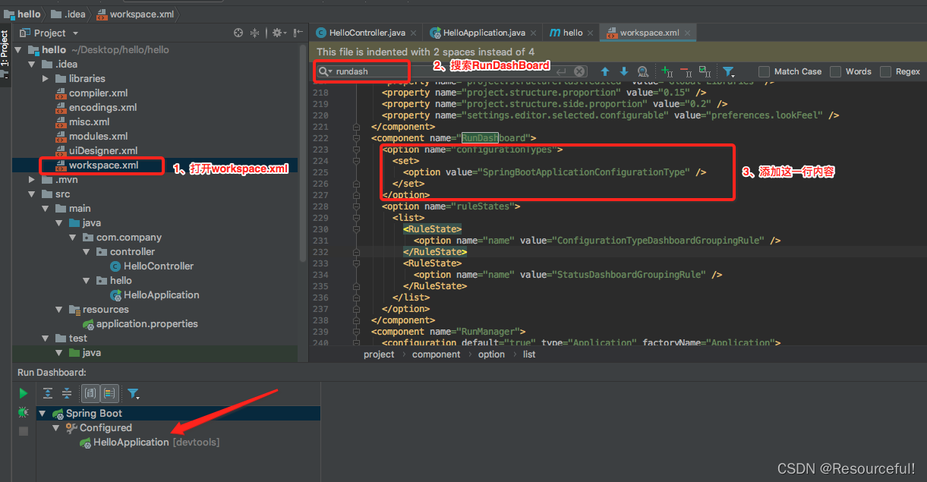Collapse the com.company package
This screenshot has height=482, width=927.
point(73,238)
